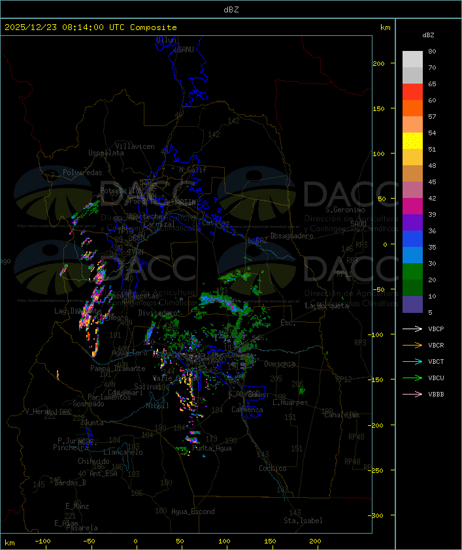Click the pink VBBB arrow symbol

pos(412,395)
